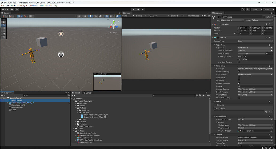Screen dimensions: 276x149
Task: Select the Scale tool in Scene toolbar
Action: (4, 31)
